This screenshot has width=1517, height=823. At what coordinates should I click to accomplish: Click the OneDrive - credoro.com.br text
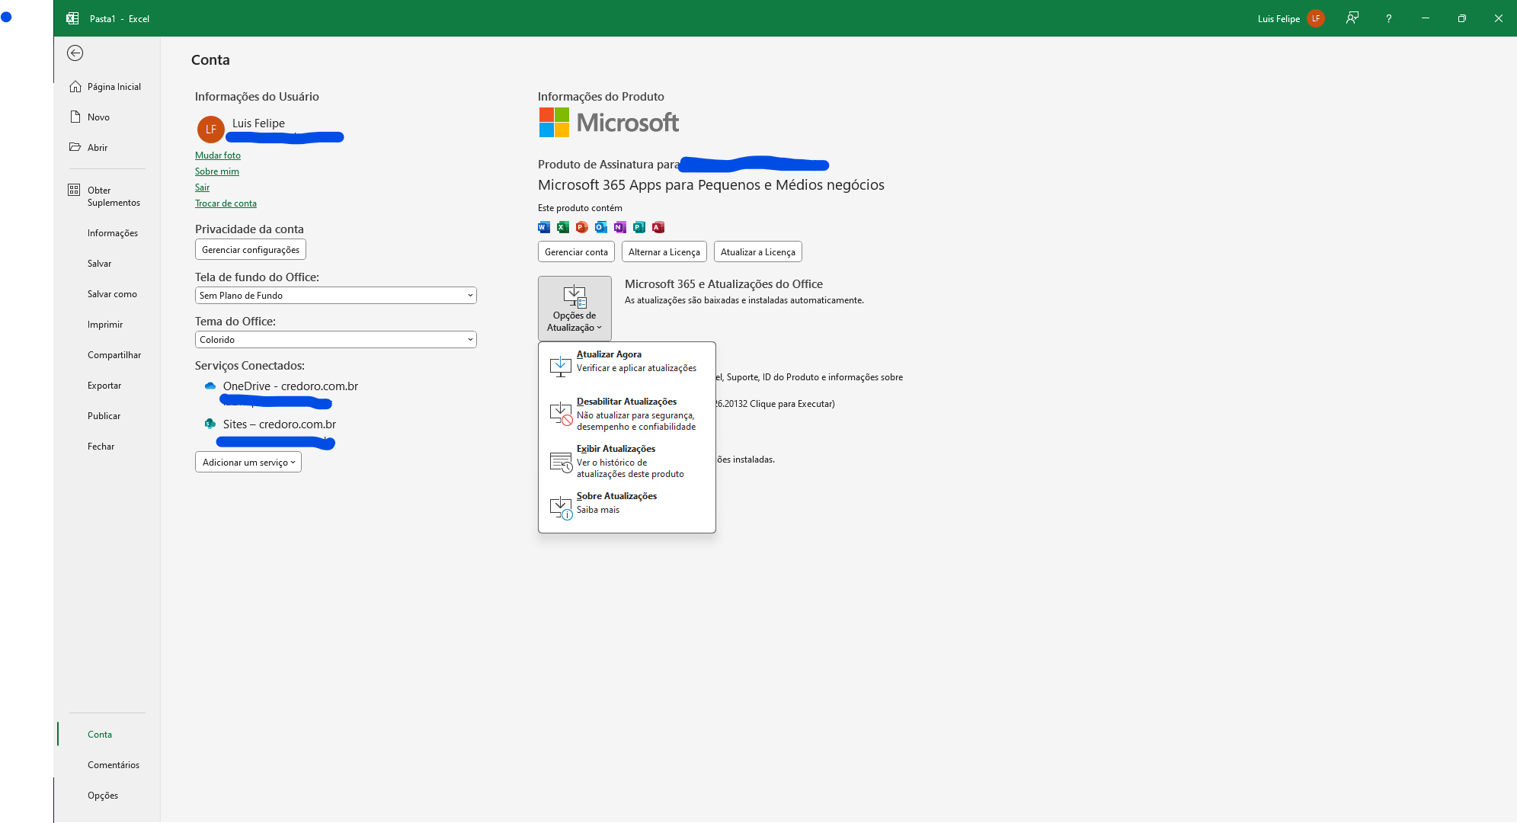pyautogui.click(x=290, y=386)
